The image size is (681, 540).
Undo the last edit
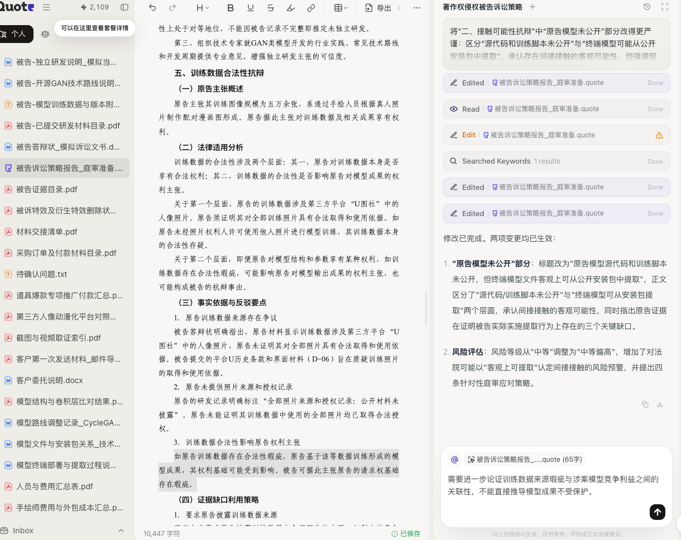click(152, 8)
